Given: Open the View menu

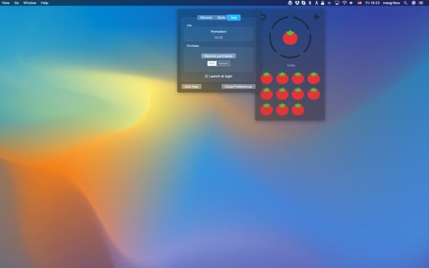Looking at the screenshot, I should (6, 3).
